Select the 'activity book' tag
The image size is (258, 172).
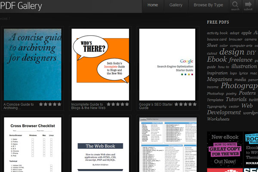tap(217, 33)
